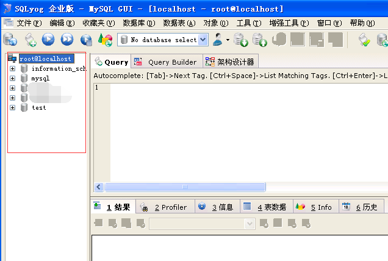The height and width of the screenshot is (261, 388).
Task: Select the mysql database name
Action: [40, 79]
